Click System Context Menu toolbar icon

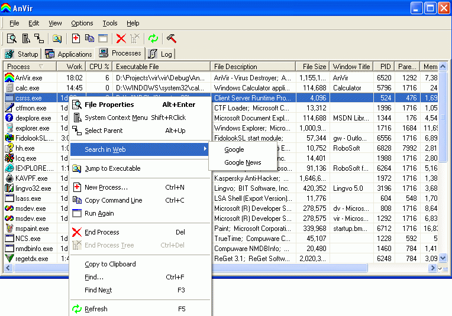point(26,38)
